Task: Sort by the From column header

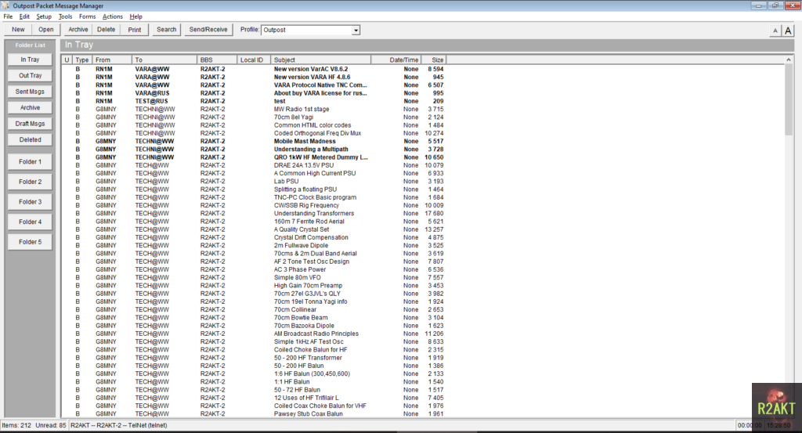Action: [112, 60]
